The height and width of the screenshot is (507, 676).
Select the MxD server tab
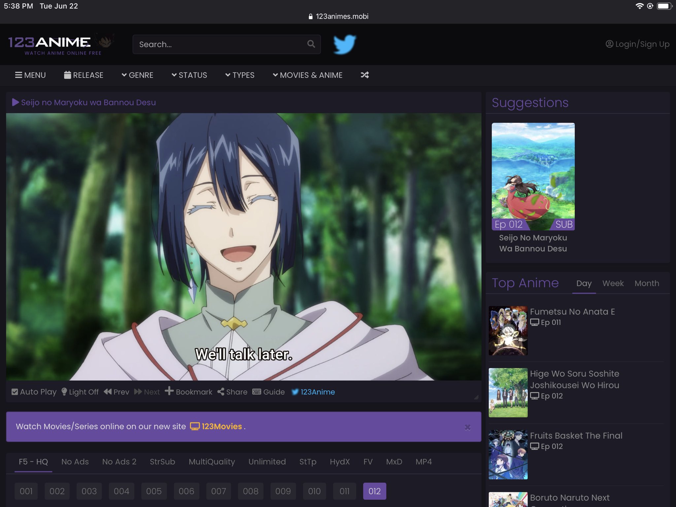coord(394,461)
